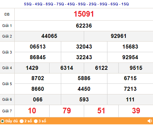Click the Giải 3 row label
153x125 pixels.
click(7, 52)
